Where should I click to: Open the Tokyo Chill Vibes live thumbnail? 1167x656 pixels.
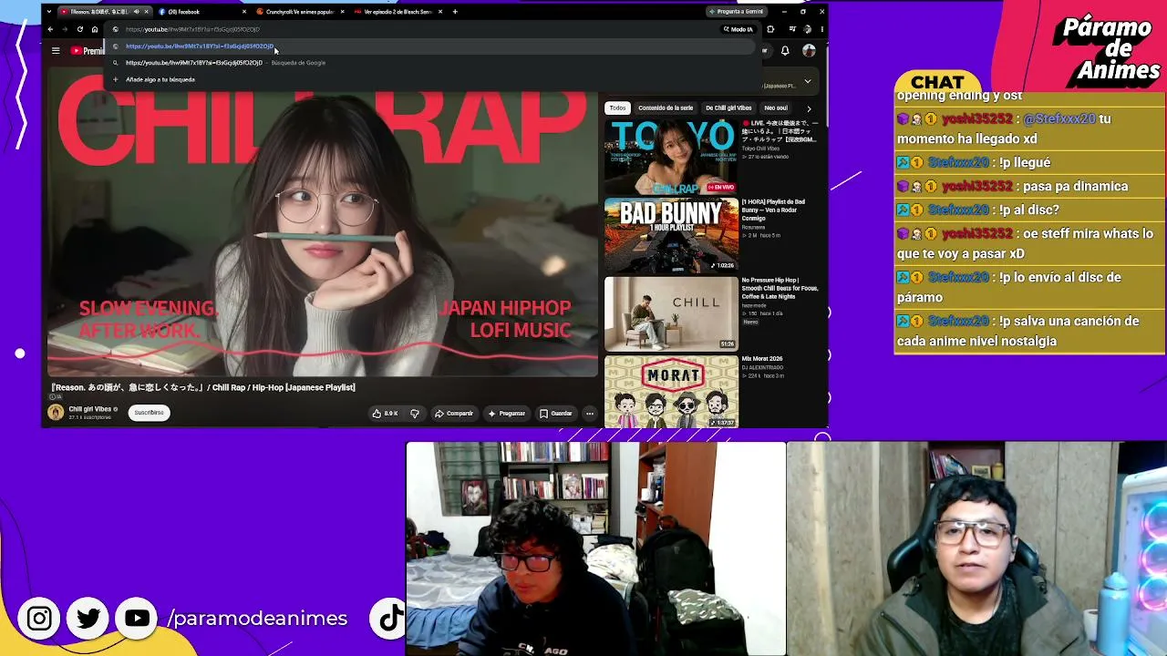pyautogui.click(x=671, y=157)
